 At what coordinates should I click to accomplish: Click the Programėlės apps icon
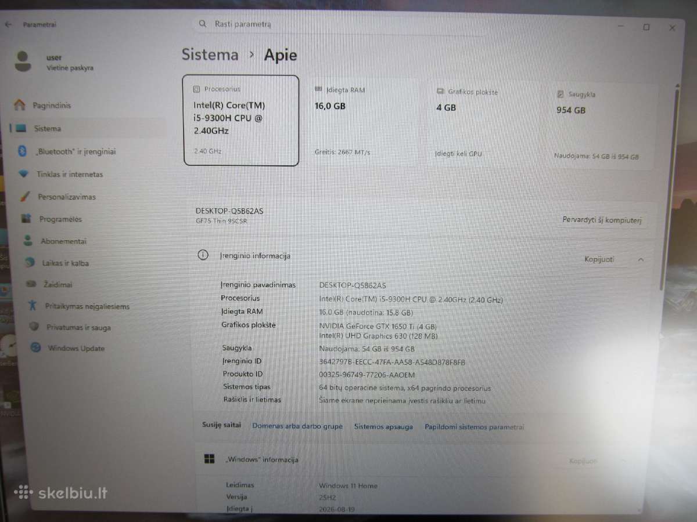point(26,219)
